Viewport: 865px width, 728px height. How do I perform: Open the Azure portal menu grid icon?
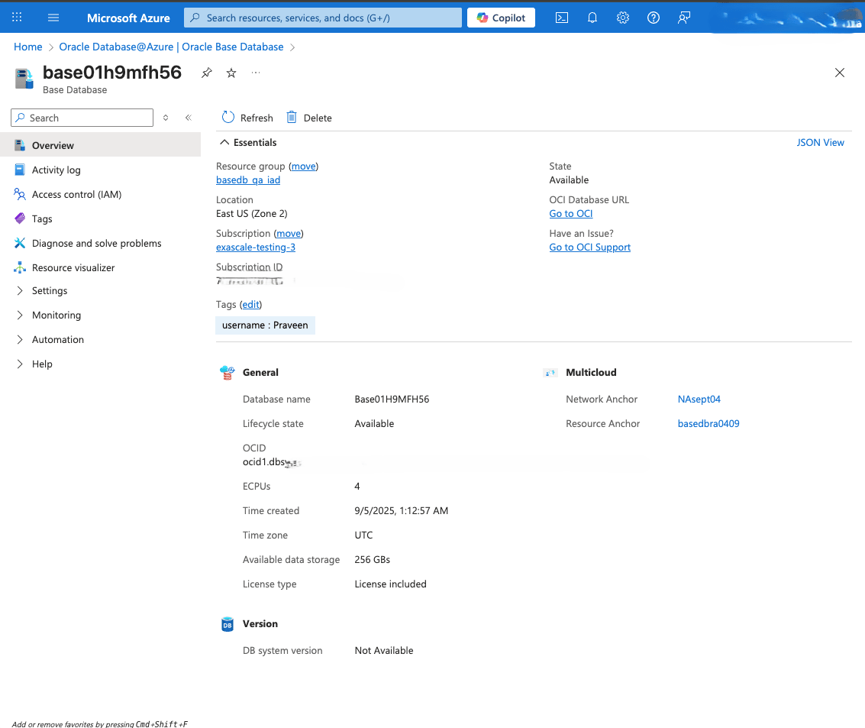click(17, 17)
